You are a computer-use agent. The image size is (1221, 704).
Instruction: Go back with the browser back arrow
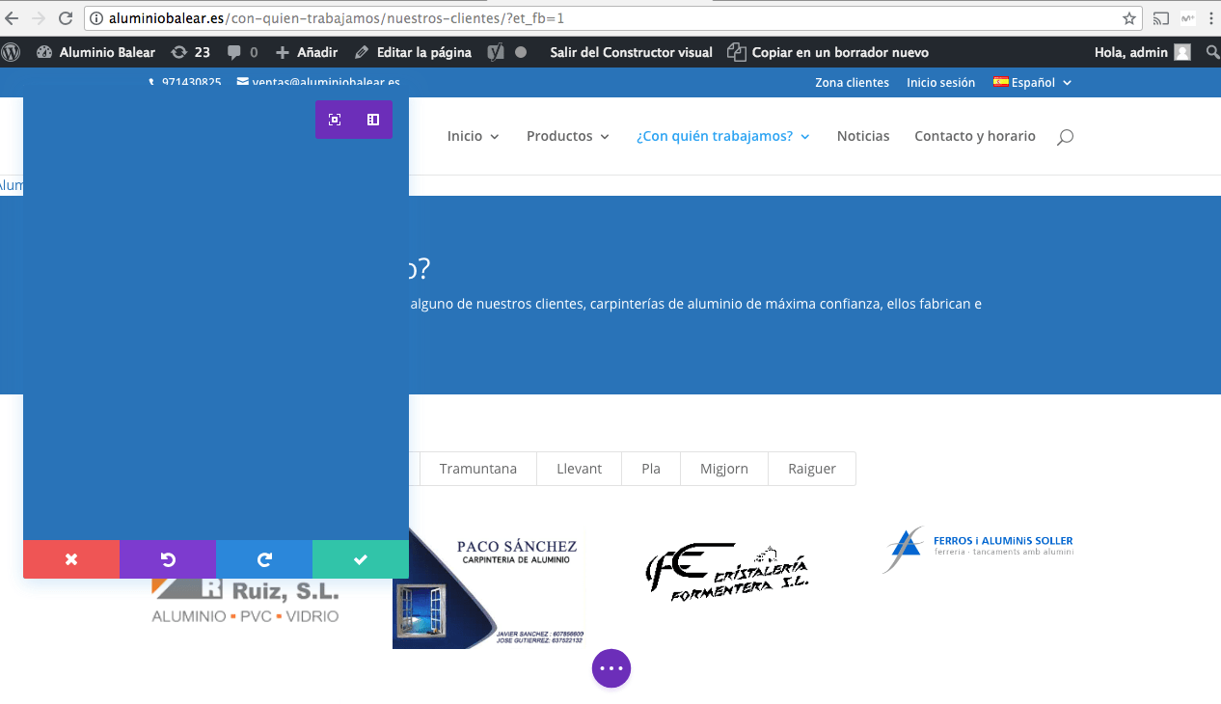pyautogui.click(x=12, y=18)
